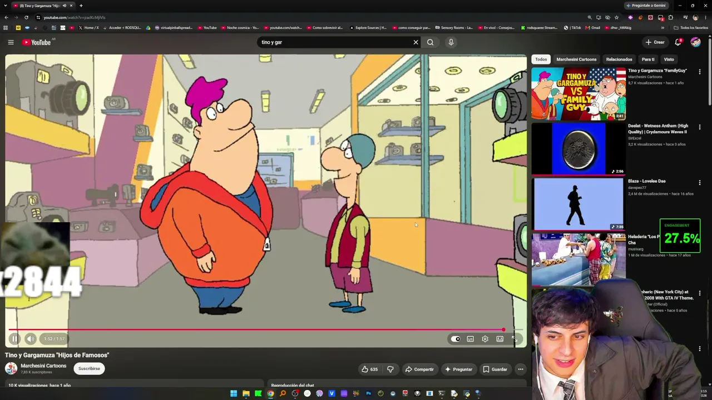This screenshot has height=400, width=712.
Task: Toggle subtitles on the player
Action: tap(471, 339)
